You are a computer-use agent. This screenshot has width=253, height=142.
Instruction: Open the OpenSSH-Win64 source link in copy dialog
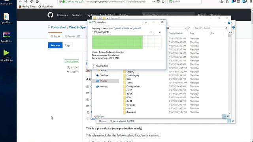coord(121,28)
